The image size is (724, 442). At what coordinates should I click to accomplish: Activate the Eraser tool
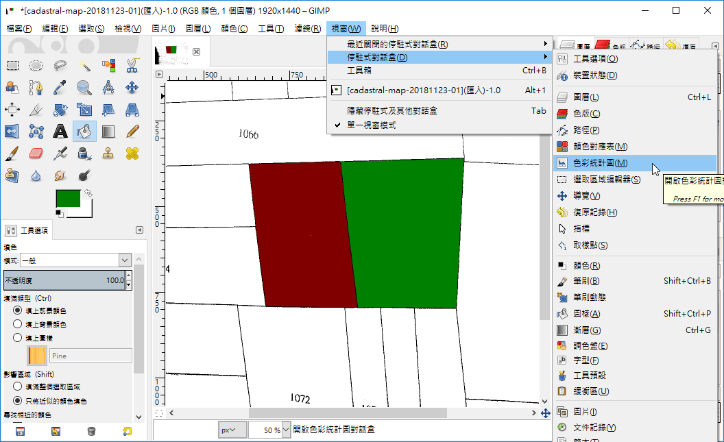(36, 154)
